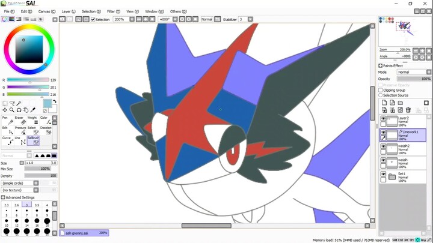
Task: Select the Pen tool
Action: (7, 121)
